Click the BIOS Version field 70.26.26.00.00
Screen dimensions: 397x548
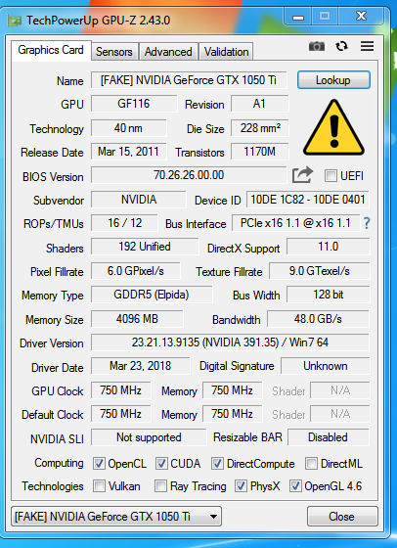(x=189, y=175)
